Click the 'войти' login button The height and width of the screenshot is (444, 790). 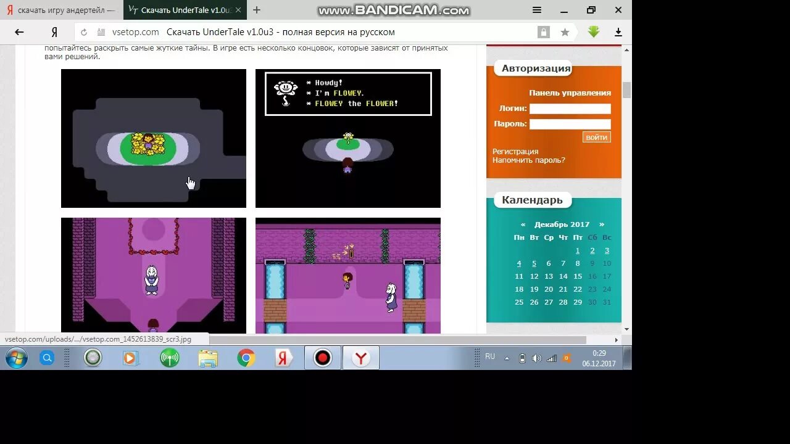pyautogui.click(x=596, y=138)
